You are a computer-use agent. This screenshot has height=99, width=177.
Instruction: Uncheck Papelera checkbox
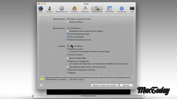pyautogui.click(x=67, y=73)
